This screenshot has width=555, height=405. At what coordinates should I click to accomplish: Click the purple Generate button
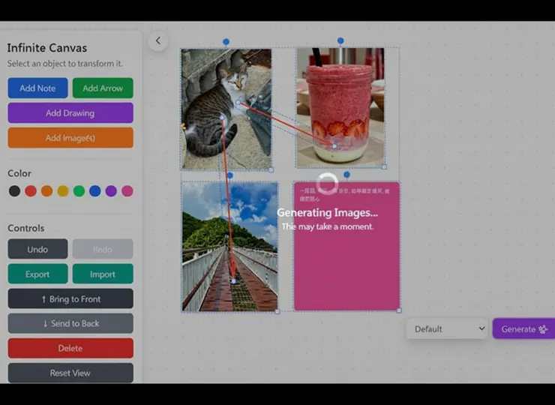click(x=524, y=329)
